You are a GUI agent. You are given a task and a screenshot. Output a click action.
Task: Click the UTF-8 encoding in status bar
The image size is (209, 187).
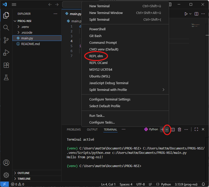[x=140, y=184]
